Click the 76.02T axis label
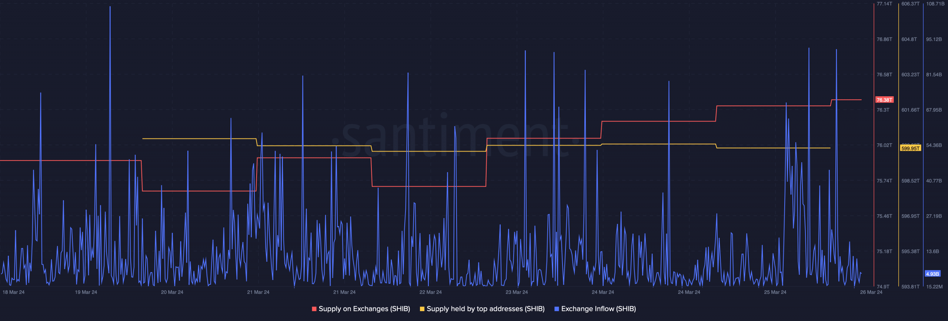Image resolution: width=948 pixels, height=321 pixels. [884, 145]
